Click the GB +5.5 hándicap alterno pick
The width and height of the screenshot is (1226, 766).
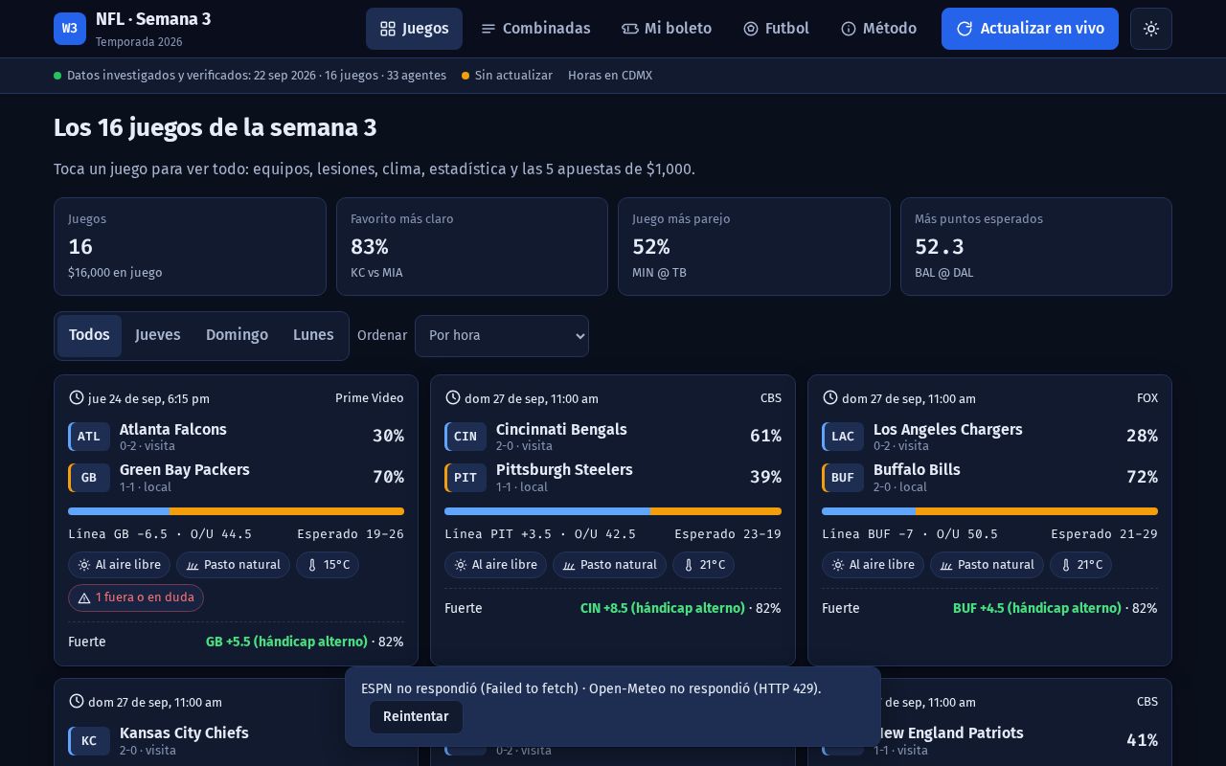(286, 642)
